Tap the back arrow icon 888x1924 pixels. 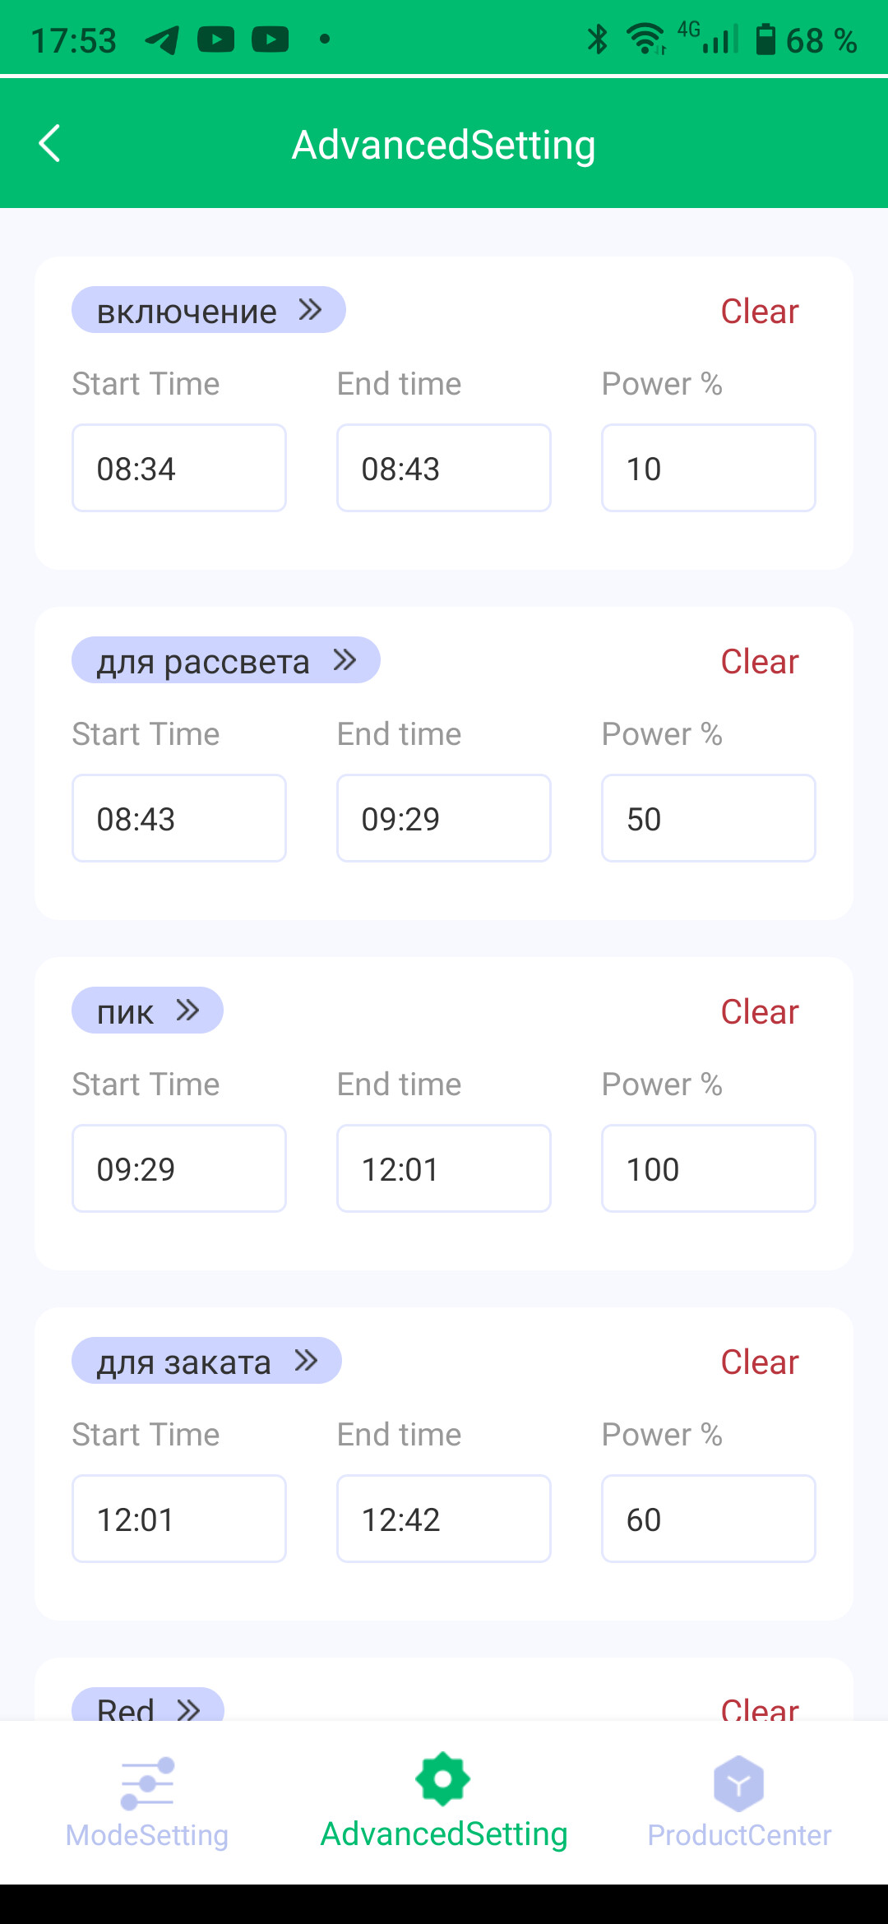click(x=50, y=144)
